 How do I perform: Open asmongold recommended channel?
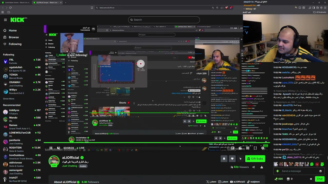click(x=22, y=172)
